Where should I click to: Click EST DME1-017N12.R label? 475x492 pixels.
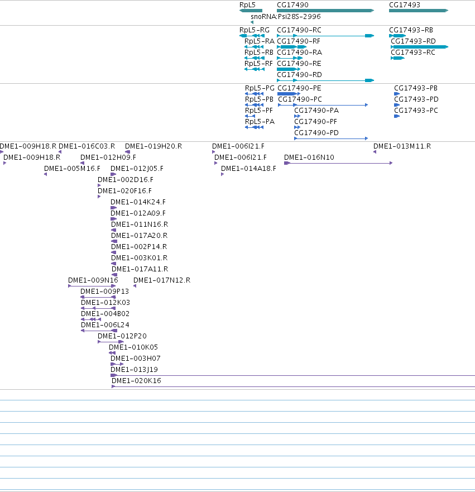click(162, 280)
